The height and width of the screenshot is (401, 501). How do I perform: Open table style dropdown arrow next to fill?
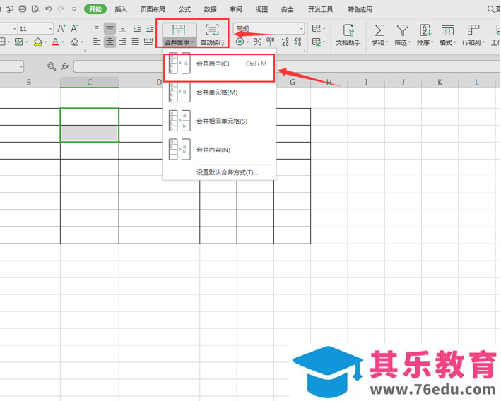(x=27, y=42)
